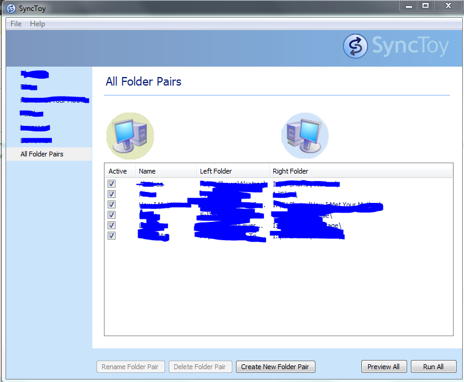Viewport: 464px width, 382px height.
Task: Sort by the Name column header
Action: [166, 171]
